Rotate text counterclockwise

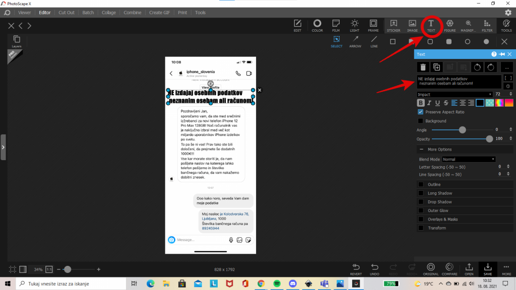pyautogui.click(x=477, y=67)
